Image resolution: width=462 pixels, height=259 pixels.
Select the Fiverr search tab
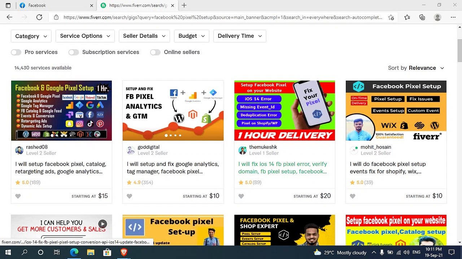pyautogui.click(x=138, y=5)
